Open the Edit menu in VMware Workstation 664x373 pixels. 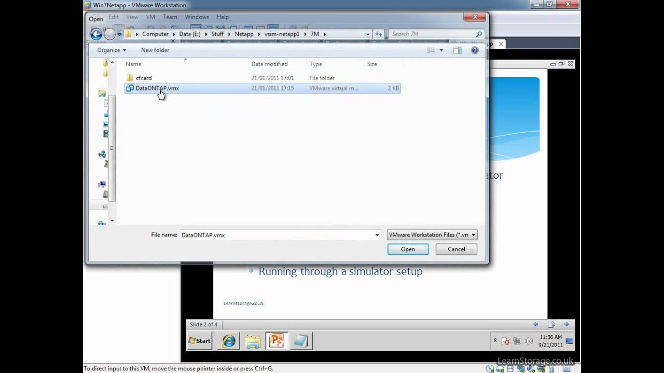(114, 17)
